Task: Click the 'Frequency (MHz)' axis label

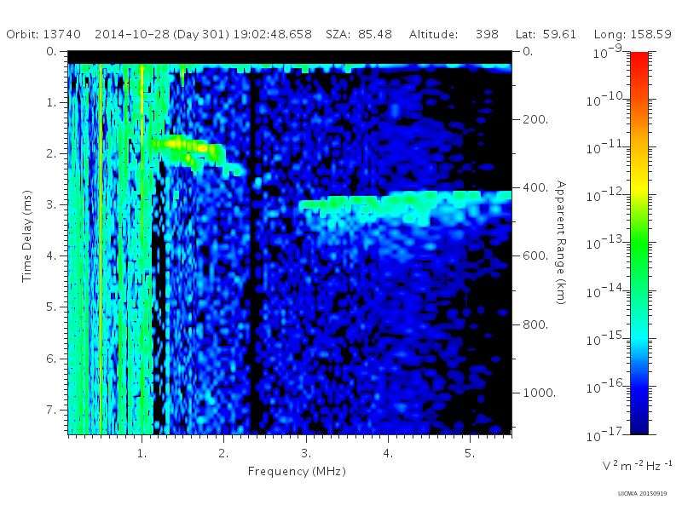Action: (297, 471)
